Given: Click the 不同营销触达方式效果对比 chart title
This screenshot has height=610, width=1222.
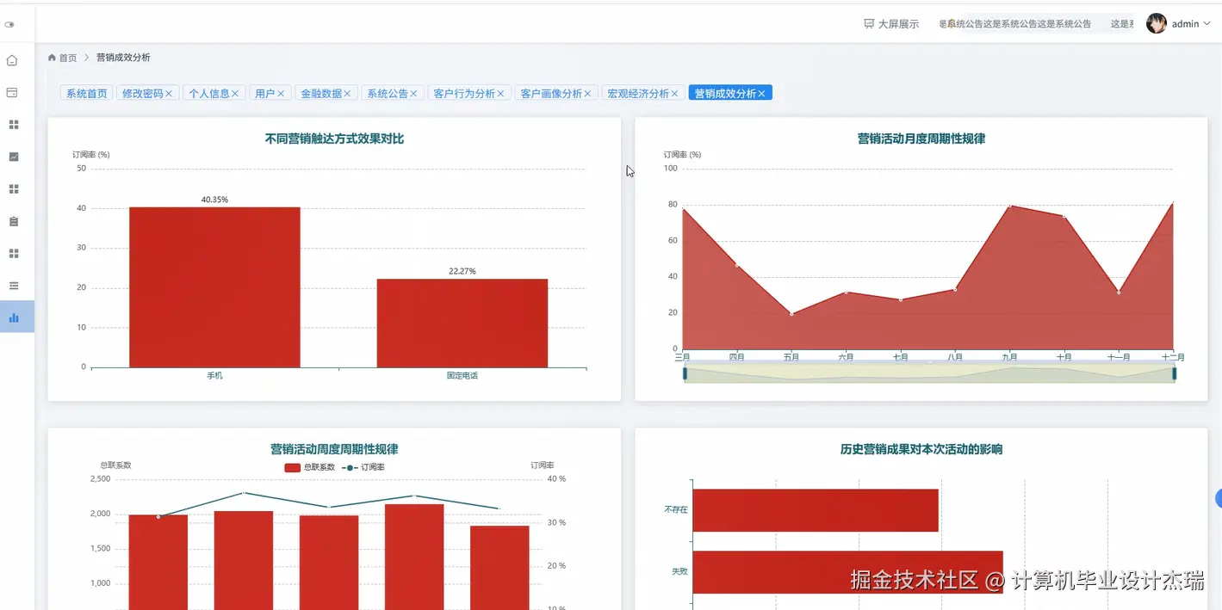Looking at the screenshot, I should tap(334, 139).
